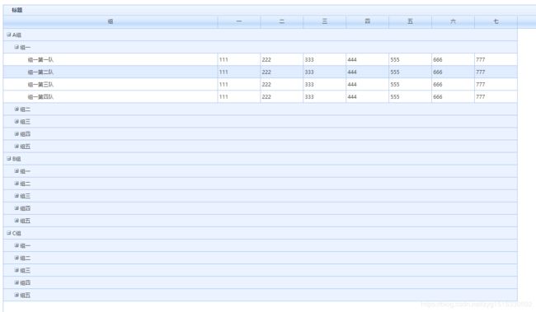Expand the 组五 subgroup under B组
Viewport: 536px width, 312px height.
point(16,221)
